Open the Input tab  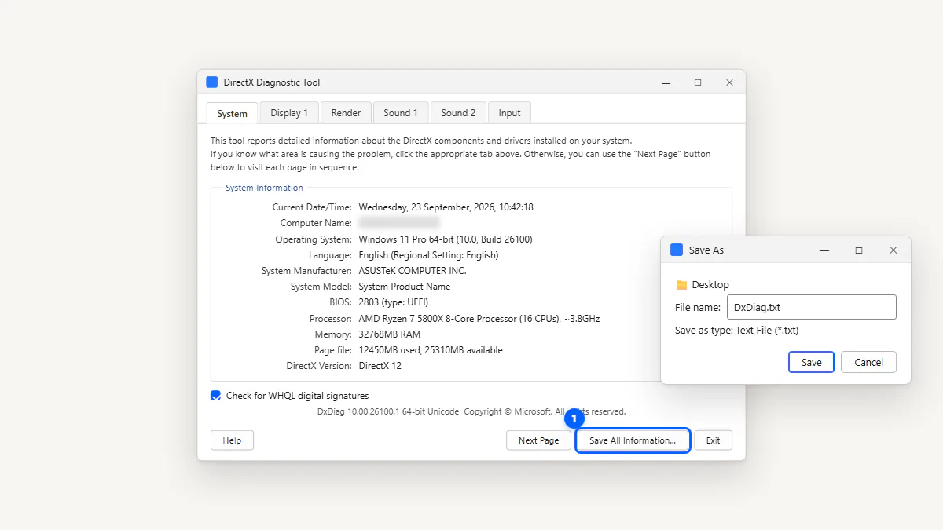click(509, 113)
